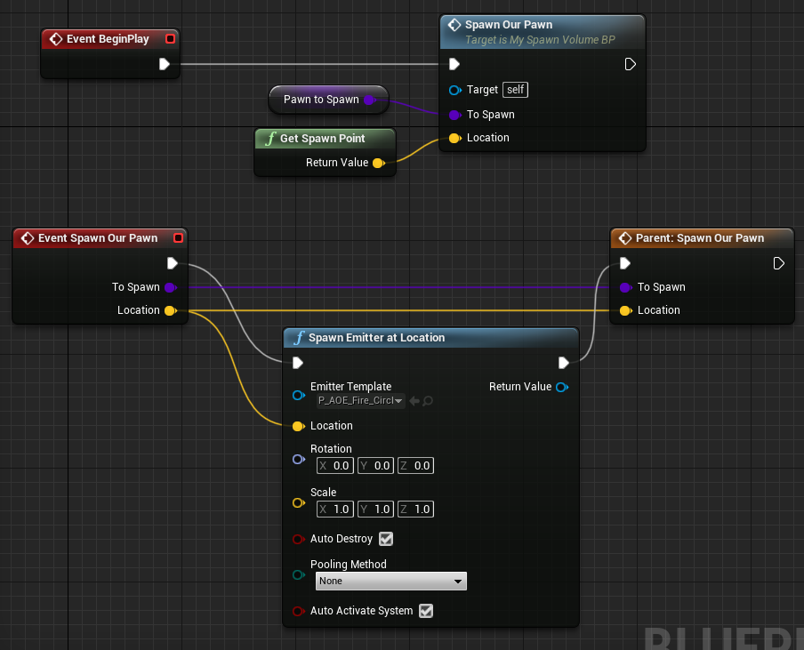Image resolution: width=804 pixels, height=650 pixels.
Task: Select the Event Spawn Our Pawn node title
Action: 98,237
